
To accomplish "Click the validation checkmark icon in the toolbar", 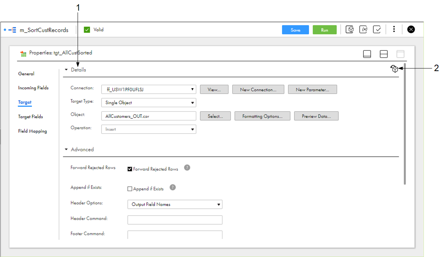I will 377,29.
